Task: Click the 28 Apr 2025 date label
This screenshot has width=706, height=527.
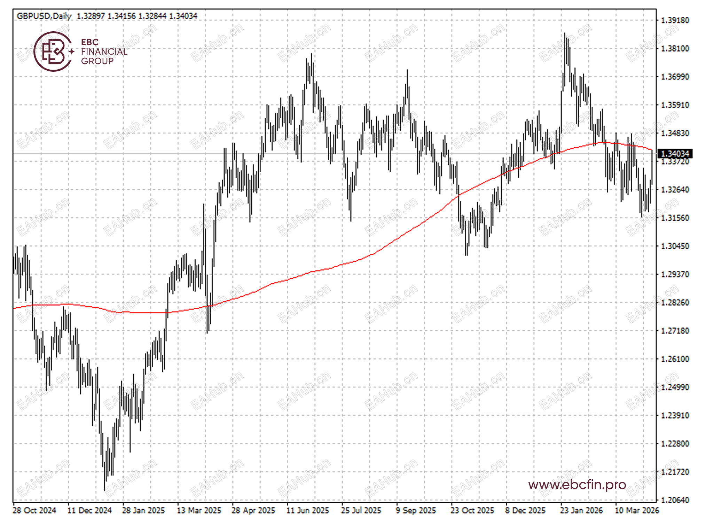Action: click(253, 510)
